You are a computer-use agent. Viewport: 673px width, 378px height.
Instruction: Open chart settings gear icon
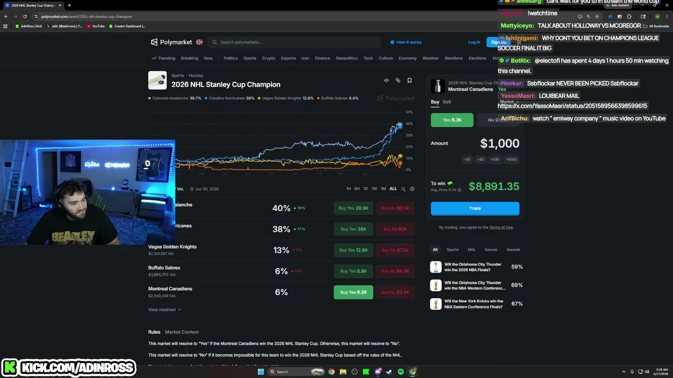412,189
